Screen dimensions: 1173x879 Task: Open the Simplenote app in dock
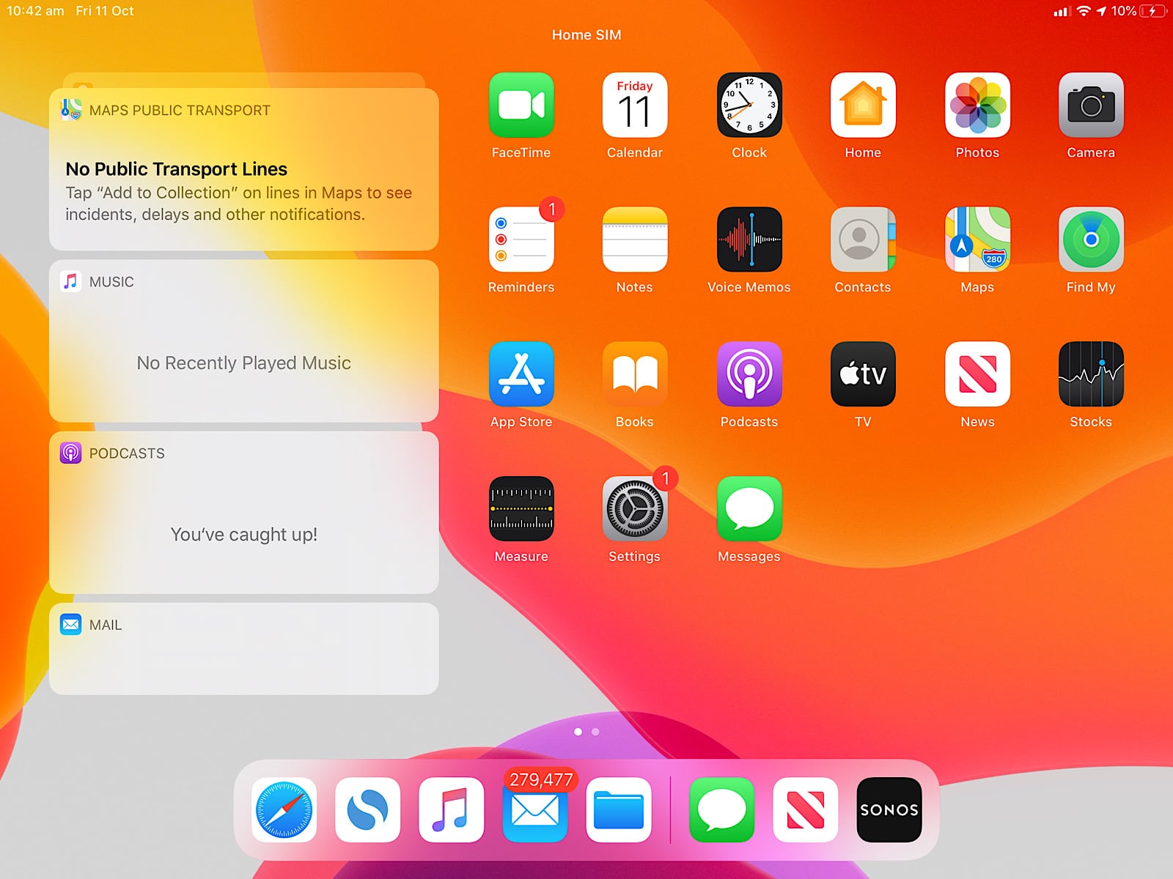point(367,809)
